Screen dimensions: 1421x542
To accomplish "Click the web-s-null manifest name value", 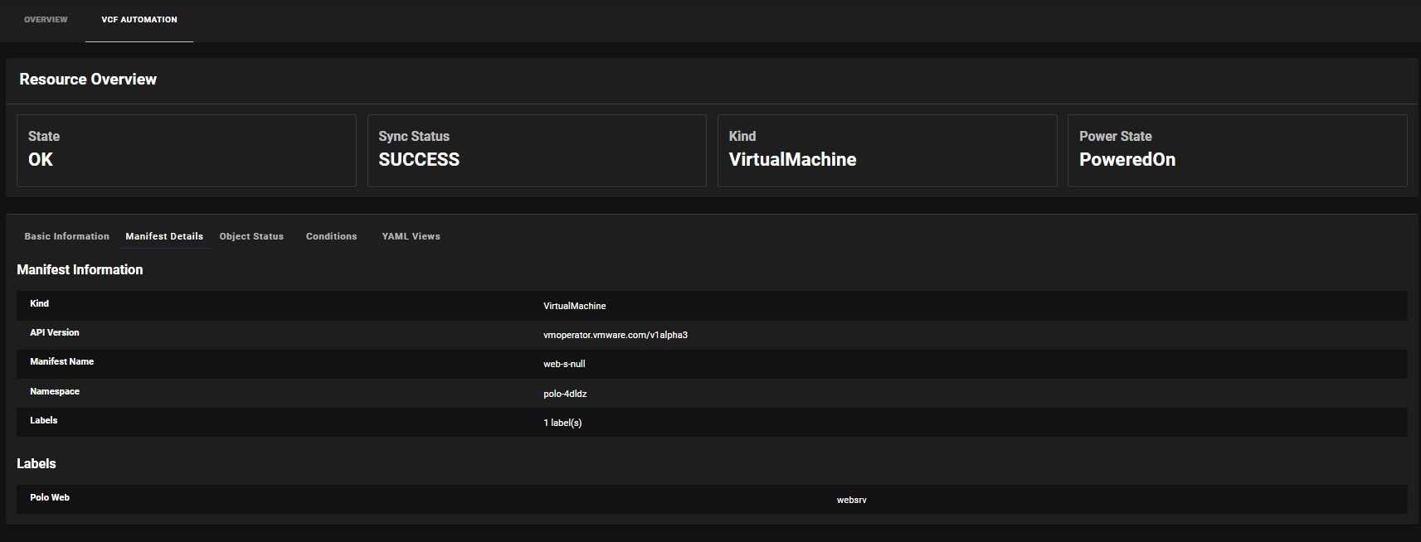I will pyautogui.click(x=564, y=364).
